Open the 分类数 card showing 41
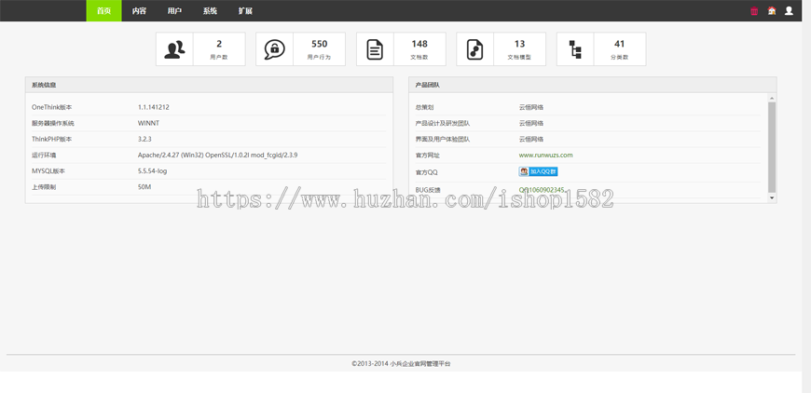The width and height of the screenshot is (811, 393). point(601,49)
